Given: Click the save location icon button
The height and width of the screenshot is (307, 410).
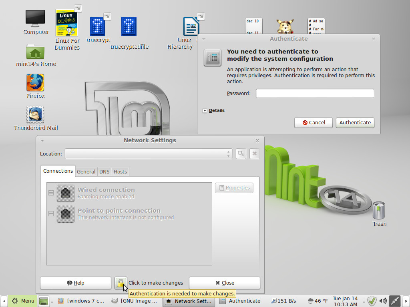Looking at the screenshot, I should click(241, 153).
